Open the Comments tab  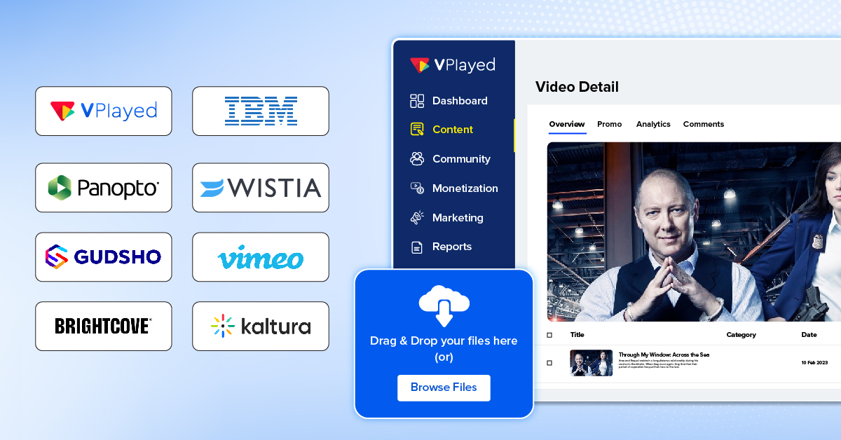pyautogui.click(x=704, y=124)
